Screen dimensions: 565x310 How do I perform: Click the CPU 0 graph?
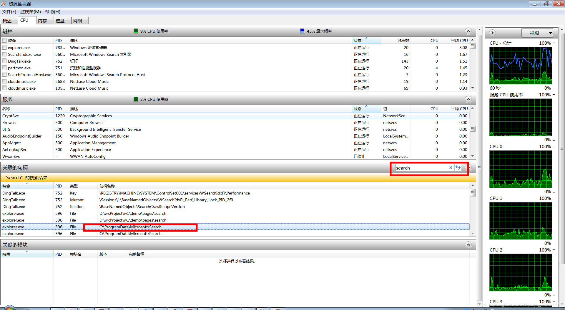point(520,169)
